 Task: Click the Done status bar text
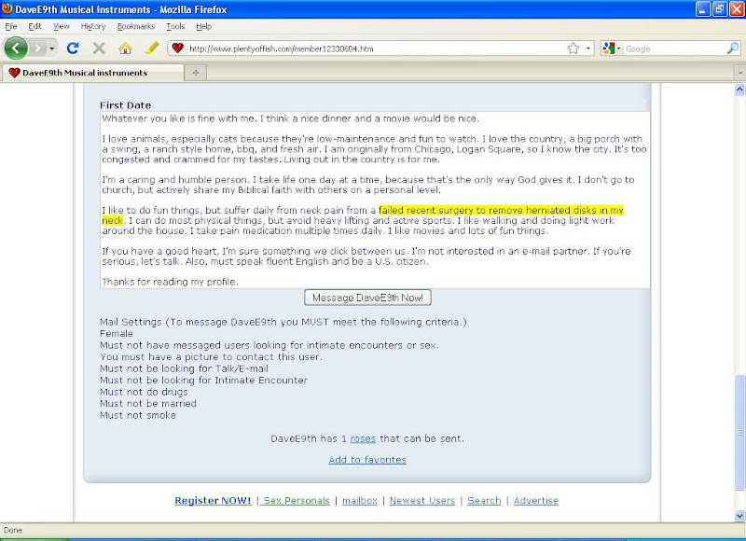13,530
